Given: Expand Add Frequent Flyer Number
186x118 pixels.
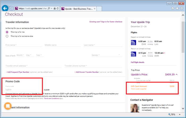Looking at the screenshot, I should pos(18,72).
